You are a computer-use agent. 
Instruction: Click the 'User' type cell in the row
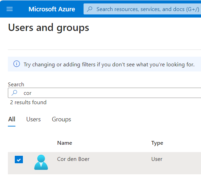[157, 159]
